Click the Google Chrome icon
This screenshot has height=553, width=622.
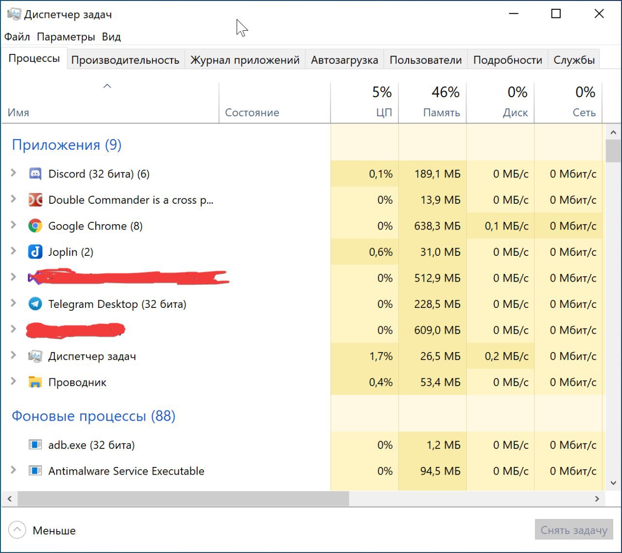click(35, 226)
